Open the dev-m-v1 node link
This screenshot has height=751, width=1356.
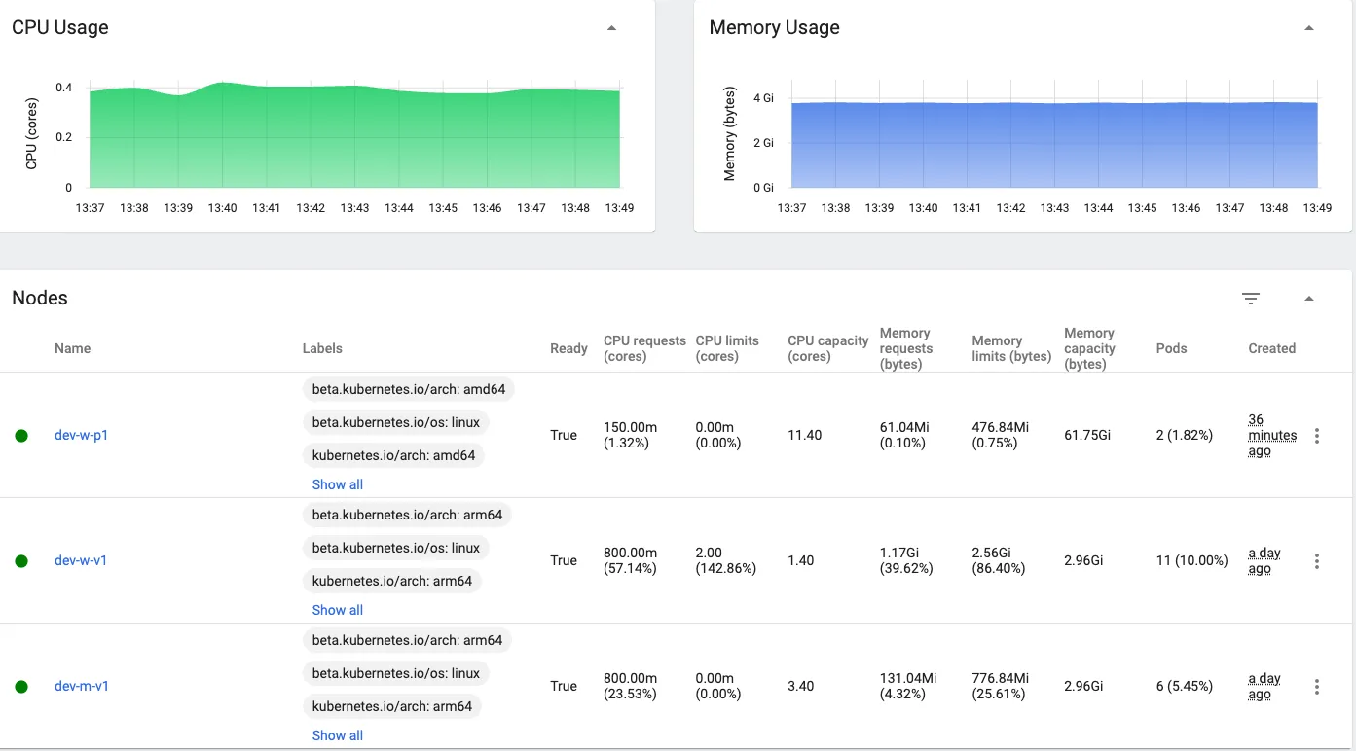tap(82, 686)
